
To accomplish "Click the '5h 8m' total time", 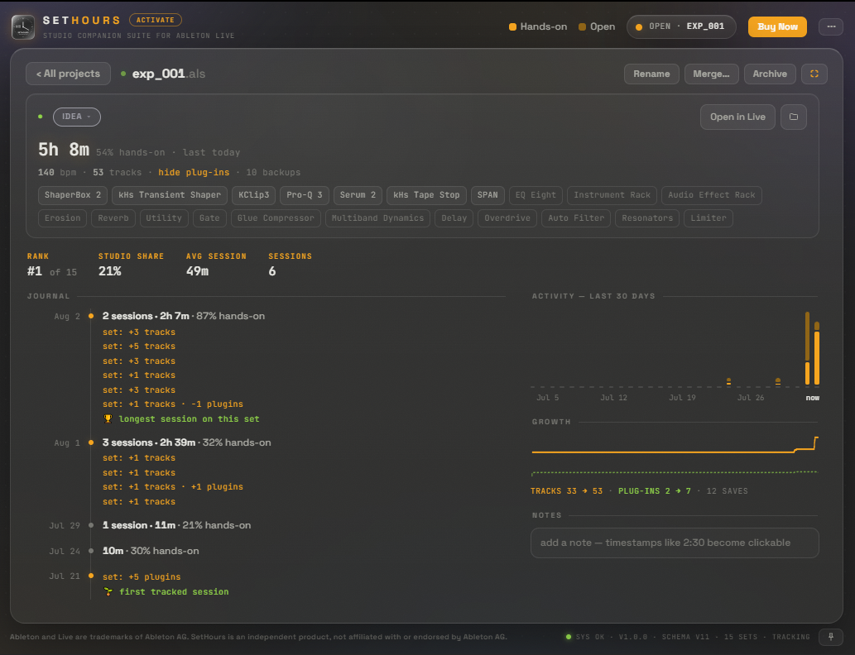I will (x=63, y=150).
